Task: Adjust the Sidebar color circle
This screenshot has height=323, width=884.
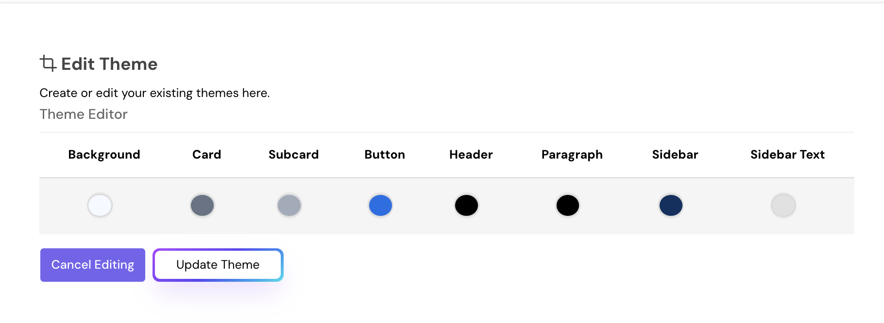Action: point(671,205)
